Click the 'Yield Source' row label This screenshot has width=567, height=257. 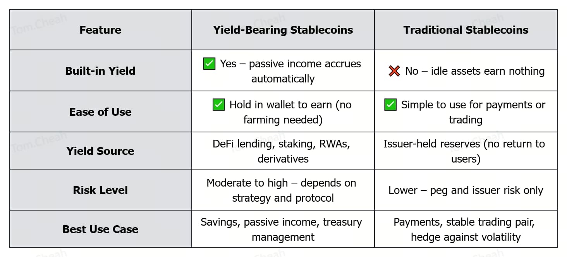point(100,151)
